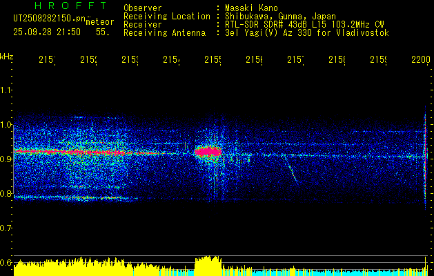Click the 2151 time axis marker
Viewport: 434px width, 276px height.
[x=47, y=60]
